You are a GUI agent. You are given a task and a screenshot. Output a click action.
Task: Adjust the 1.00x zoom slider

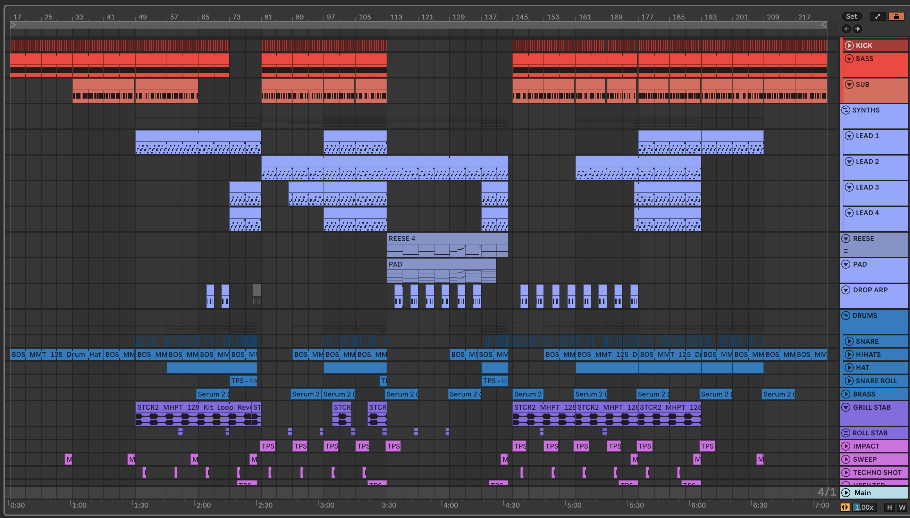tap(864, 507)
